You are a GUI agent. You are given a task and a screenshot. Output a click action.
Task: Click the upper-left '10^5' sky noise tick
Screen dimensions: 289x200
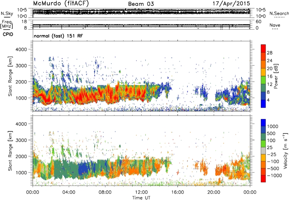22,10
